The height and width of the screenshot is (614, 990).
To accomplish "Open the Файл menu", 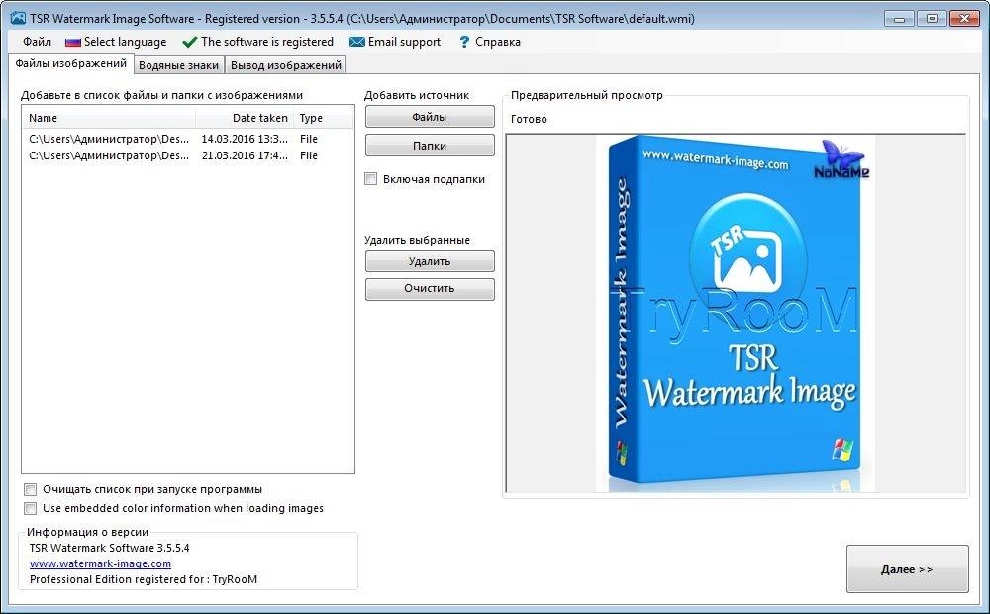I will pos(37,42).
